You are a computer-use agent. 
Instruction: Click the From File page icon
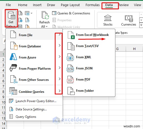point(13,34)
